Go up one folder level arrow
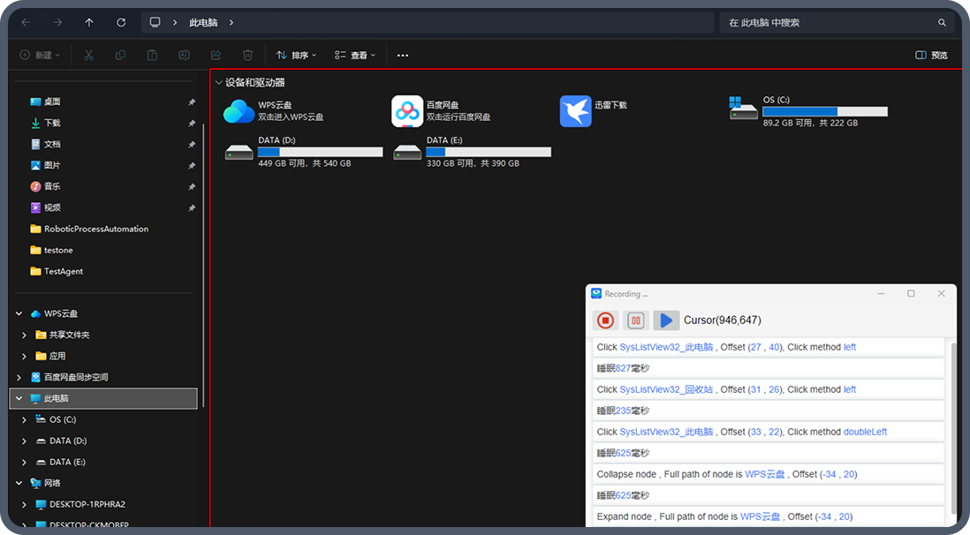 (x=89, y=22)
